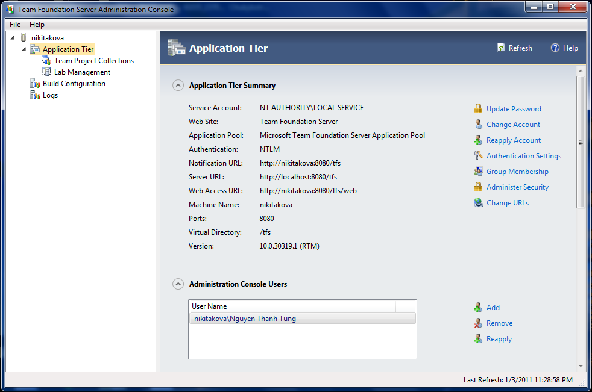Click the Virtual Directory value /tfs
Image resolution: width=592 pixels, height=392 pixels.
265,232
